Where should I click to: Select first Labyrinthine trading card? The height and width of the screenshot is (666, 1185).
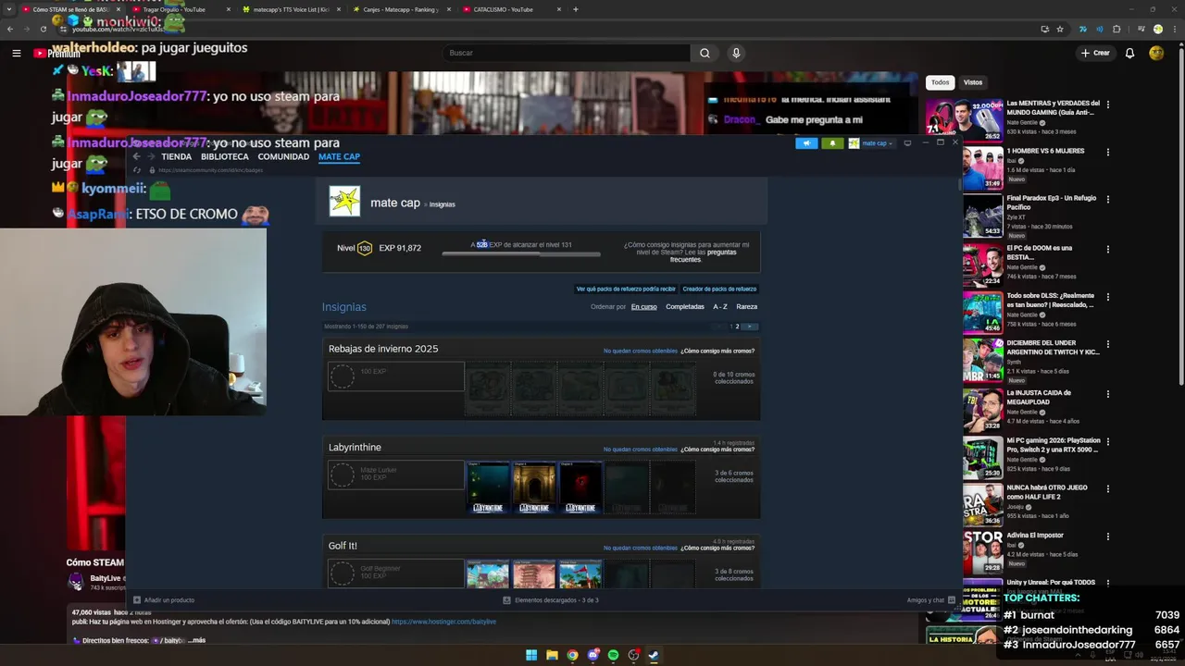pyautogui.click(x=488, y=487)
